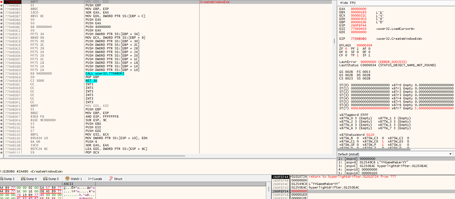
Task: Click the Dump 3 tab icon
Action: [x=1, y=179]
